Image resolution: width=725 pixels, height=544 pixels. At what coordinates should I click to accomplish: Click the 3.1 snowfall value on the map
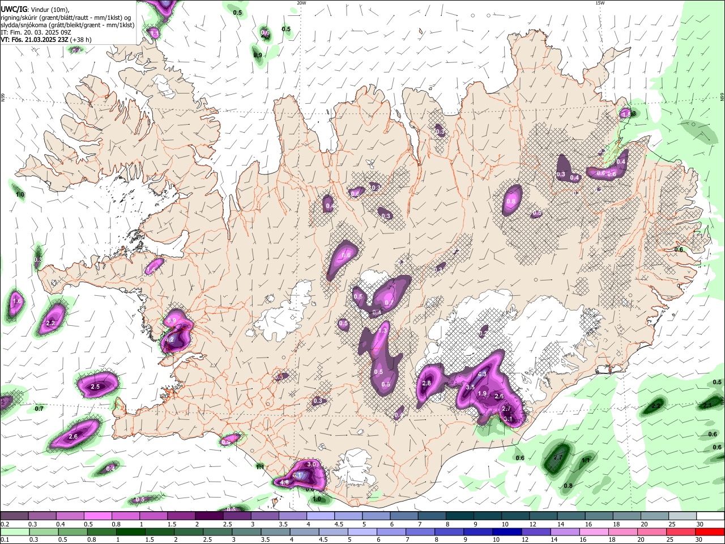click(x=508, y=419)
